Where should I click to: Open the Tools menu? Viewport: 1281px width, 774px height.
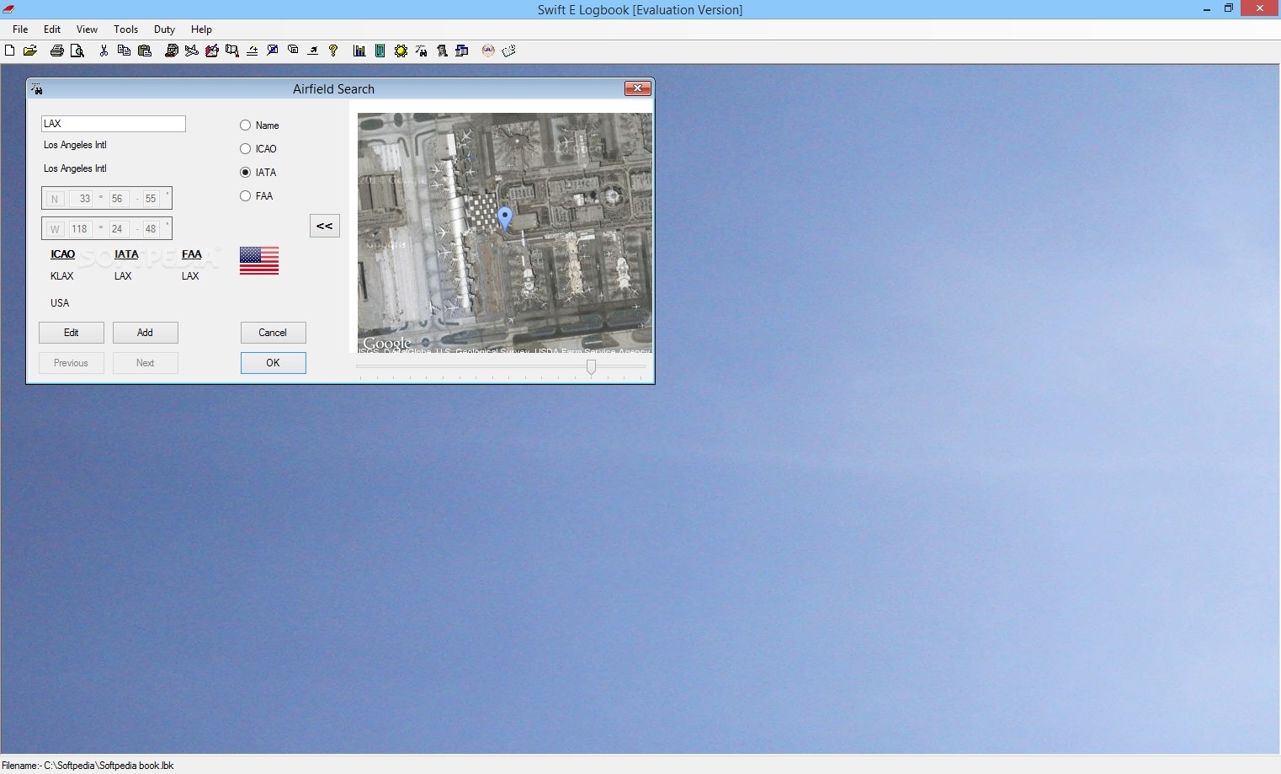coord(125,29)
